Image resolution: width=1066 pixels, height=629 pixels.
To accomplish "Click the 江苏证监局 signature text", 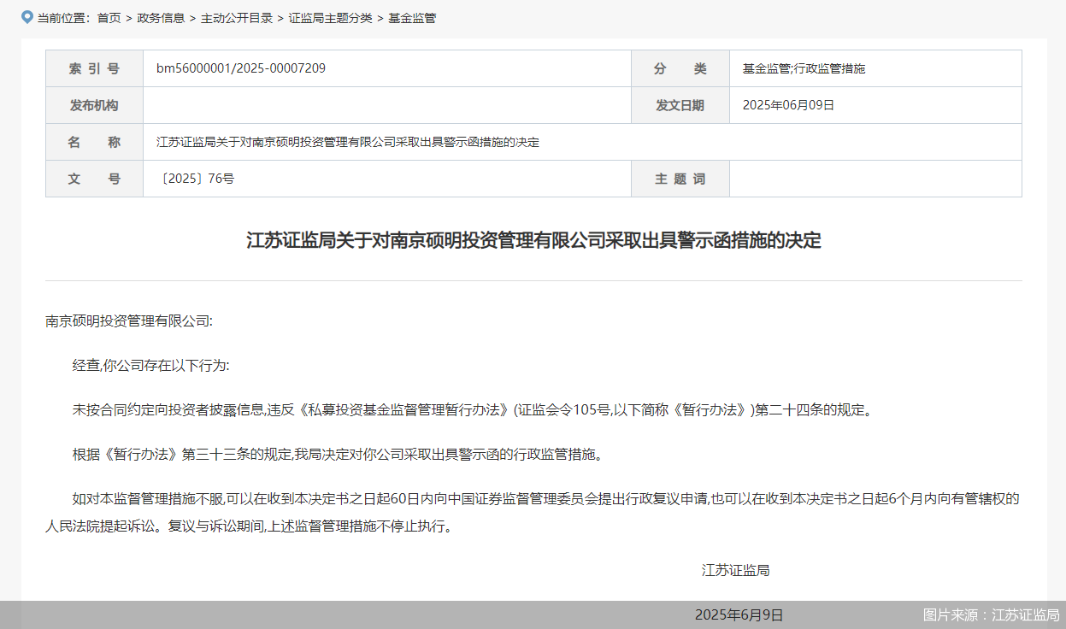I will click(x=735, y=570).
